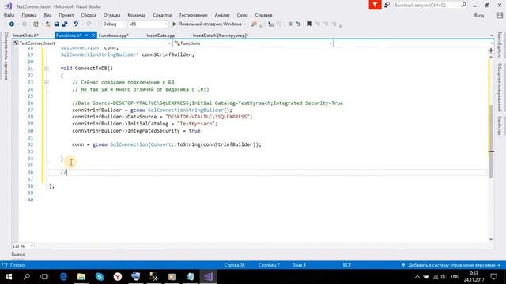506x284 pixels.
Task: Open the Debug configuration dropdown
Action: 113,24
